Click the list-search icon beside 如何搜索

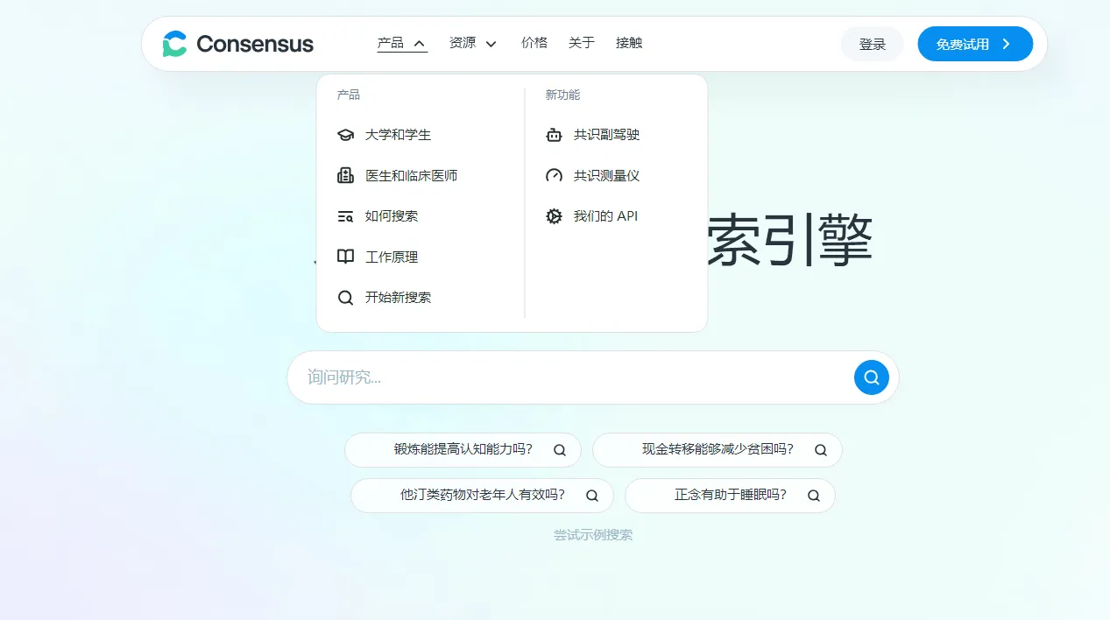(x=345, y=216)
